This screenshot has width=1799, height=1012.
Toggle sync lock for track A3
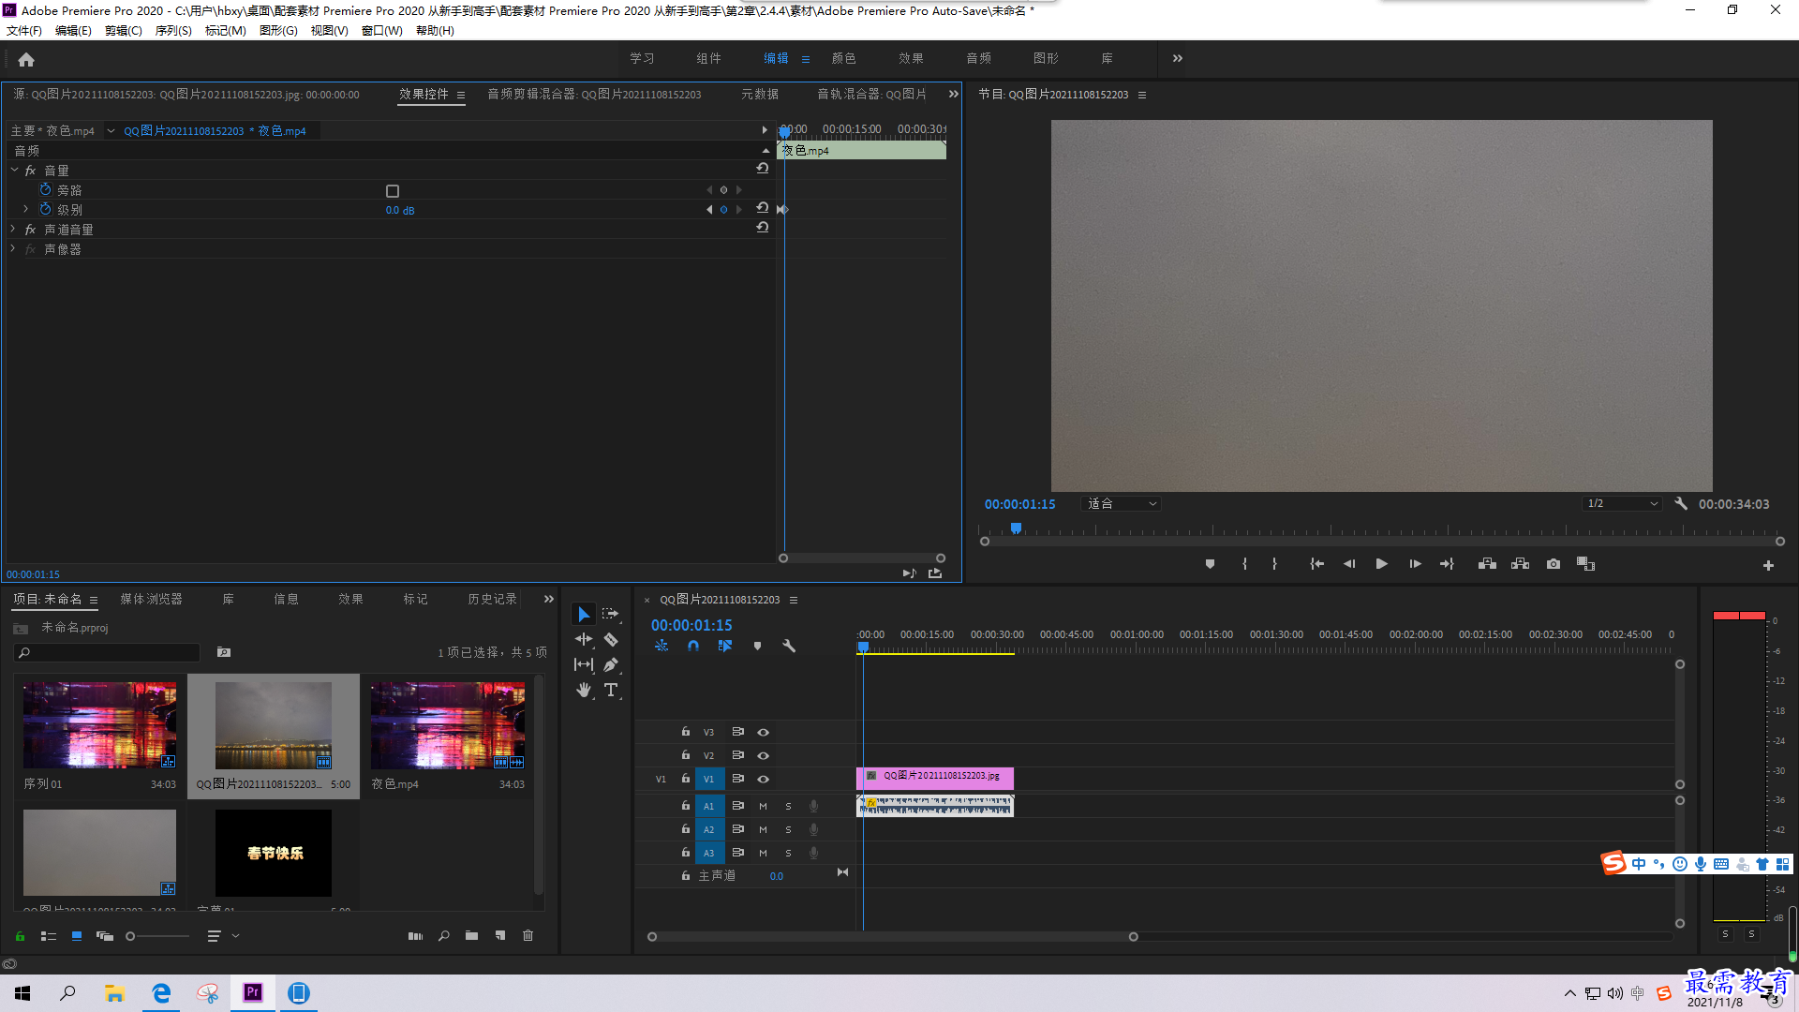pos(737,853)
